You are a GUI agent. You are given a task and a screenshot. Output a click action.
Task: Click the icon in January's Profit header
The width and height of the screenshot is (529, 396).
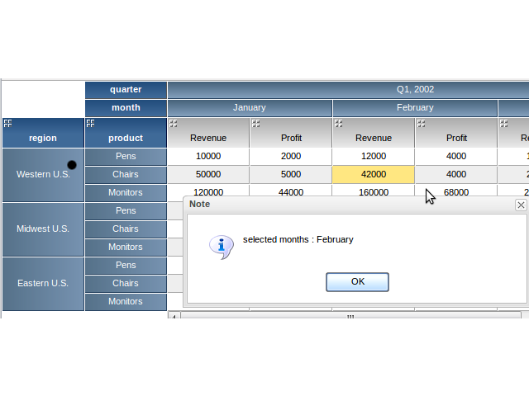[x=255, y=124]
